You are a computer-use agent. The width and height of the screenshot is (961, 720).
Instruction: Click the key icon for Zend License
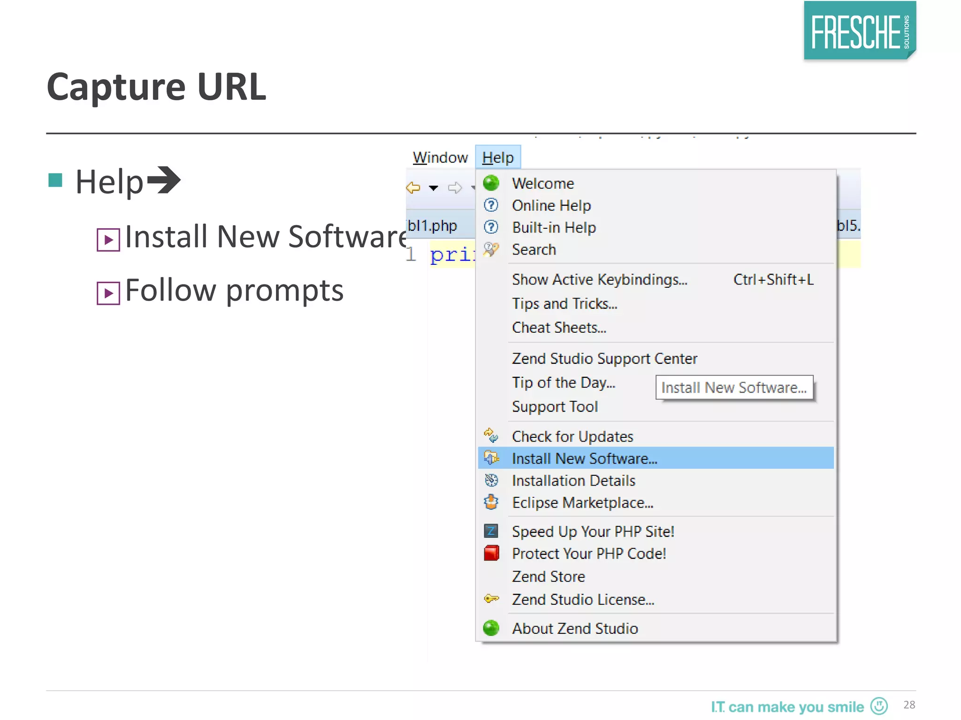coord(491,599)
